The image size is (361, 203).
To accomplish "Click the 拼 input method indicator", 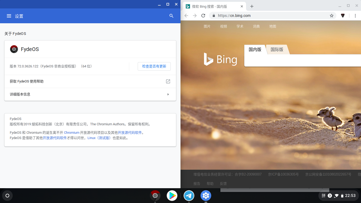I will click(x=323, y=196).
